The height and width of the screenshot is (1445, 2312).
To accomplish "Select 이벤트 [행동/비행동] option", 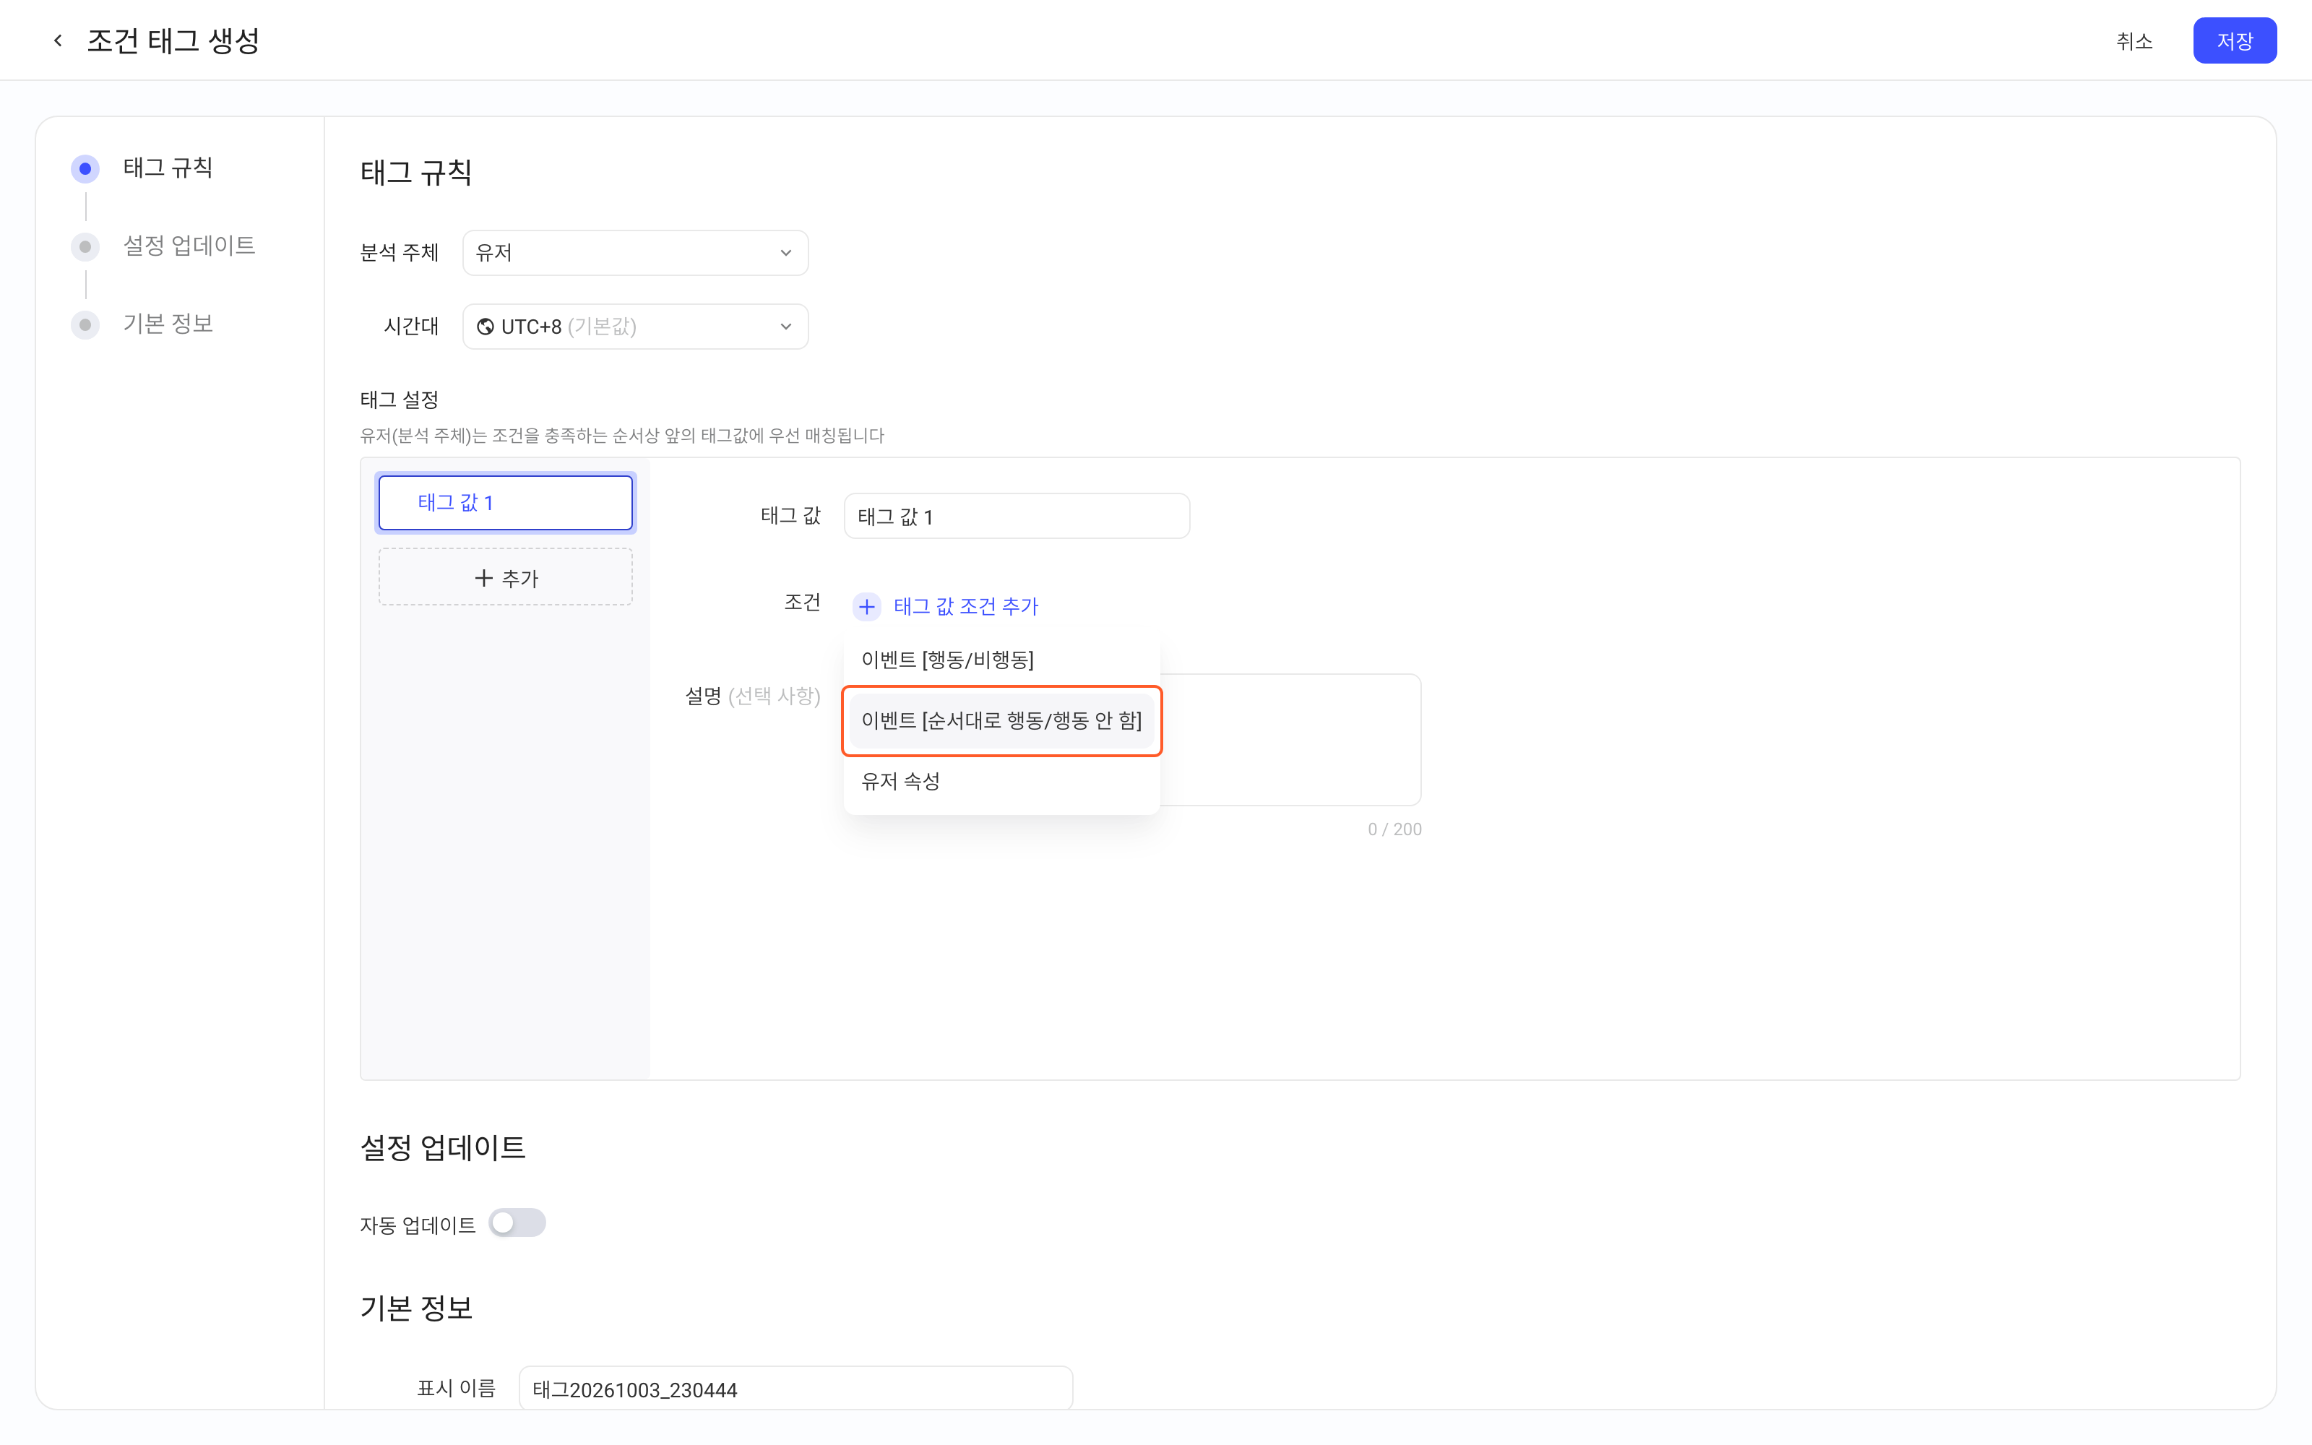I will [1001, 660].
